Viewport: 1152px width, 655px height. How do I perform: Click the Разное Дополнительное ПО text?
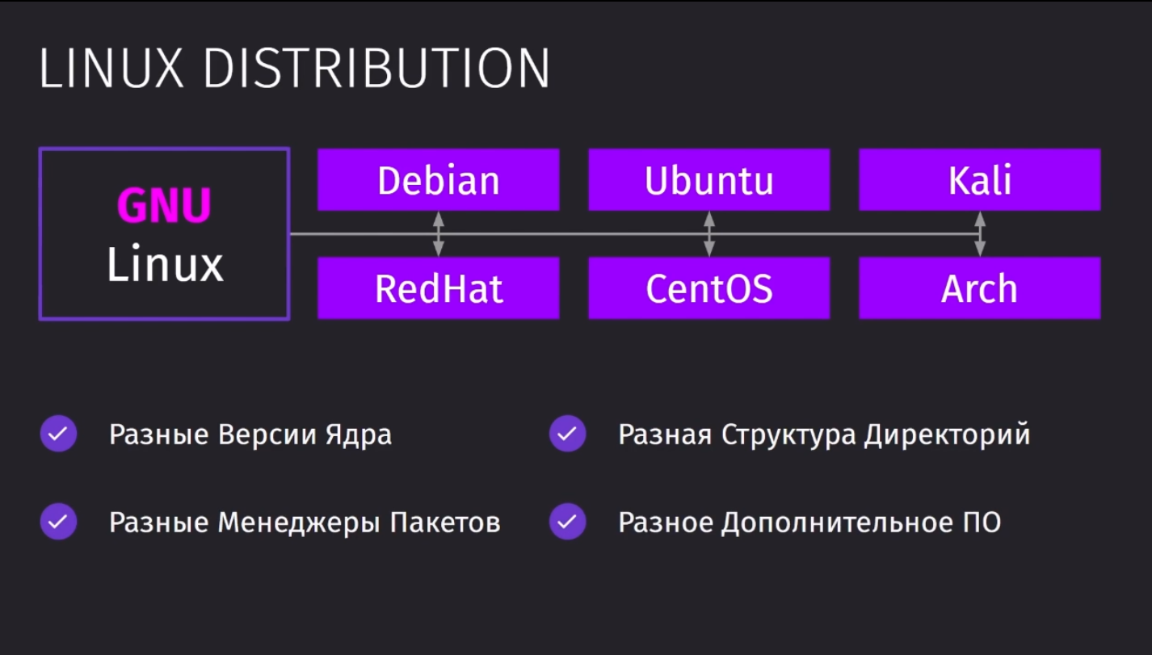click(x=809, y=523)
